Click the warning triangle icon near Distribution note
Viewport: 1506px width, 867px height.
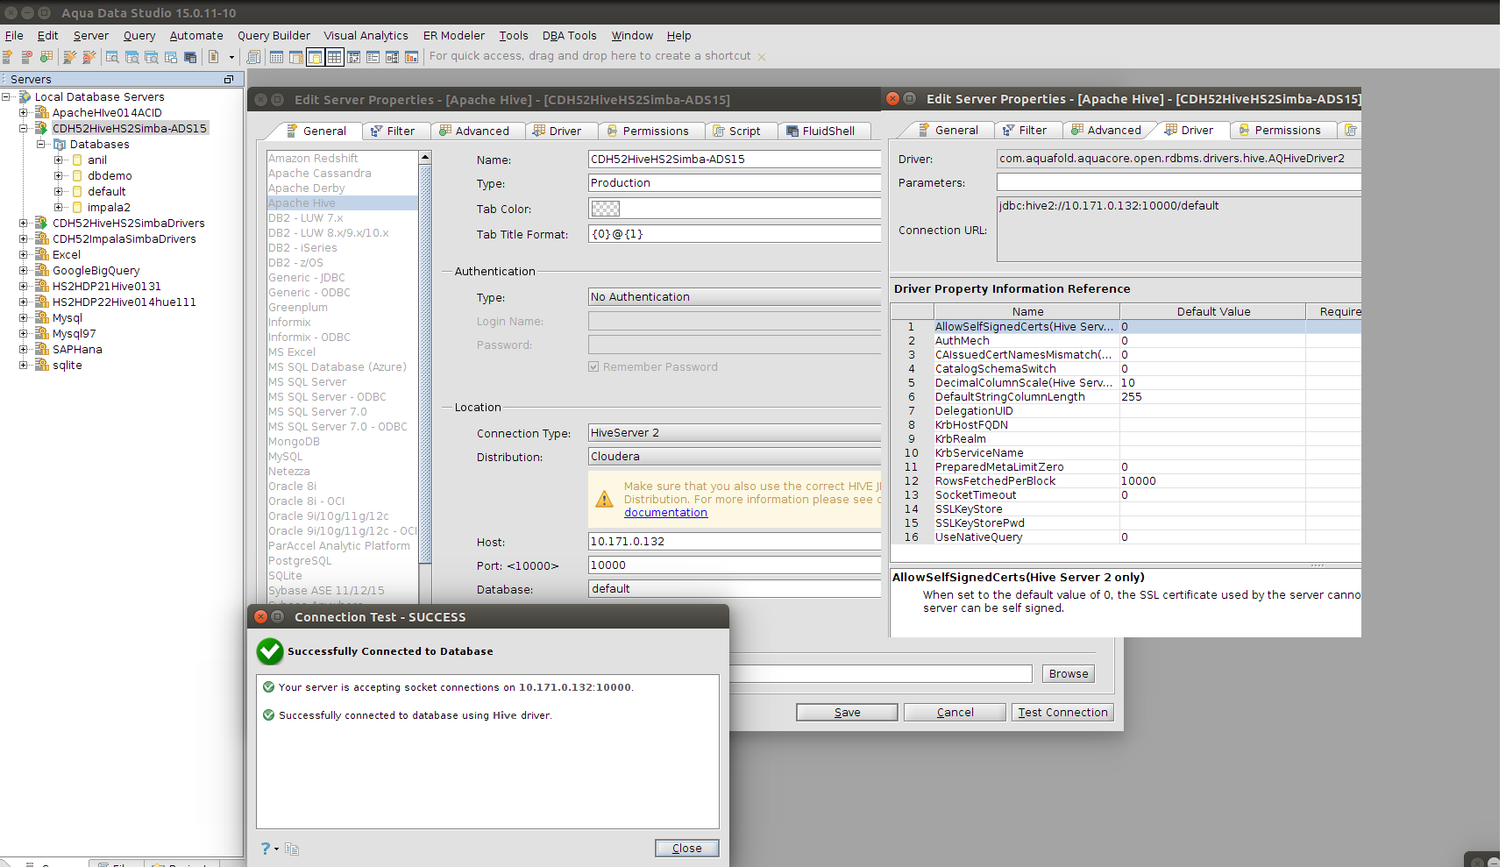click(x=604, y=500)
